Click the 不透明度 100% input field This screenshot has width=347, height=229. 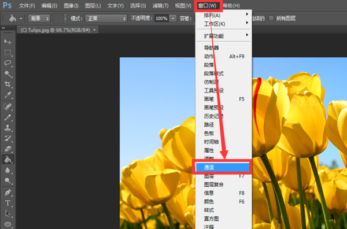(x=161, y=19)
